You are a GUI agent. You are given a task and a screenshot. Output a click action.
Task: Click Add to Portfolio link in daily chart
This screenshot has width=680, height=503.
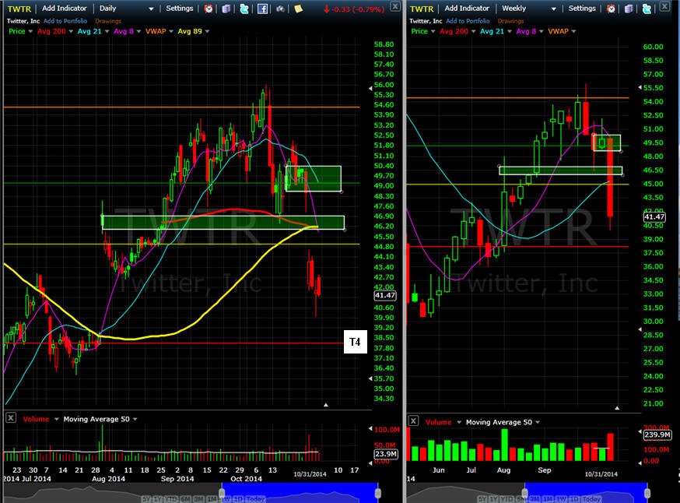tap(65, 21)
